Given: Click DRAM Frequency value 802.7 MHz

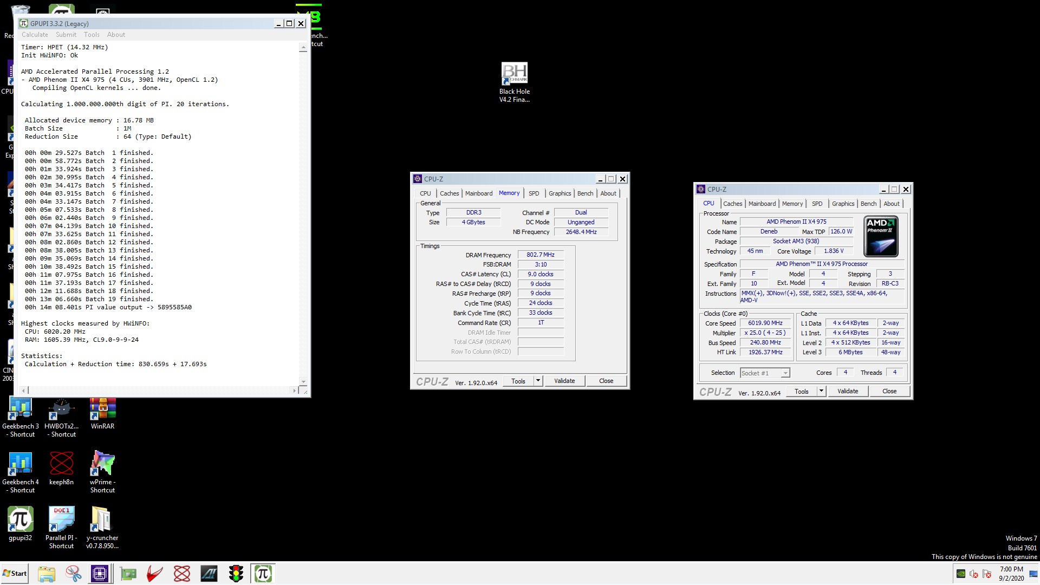Looking at the screenshot, I should pos(541,255).
